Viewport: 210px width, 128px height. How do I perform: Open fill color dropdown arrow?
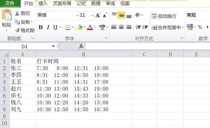[85, 27]
